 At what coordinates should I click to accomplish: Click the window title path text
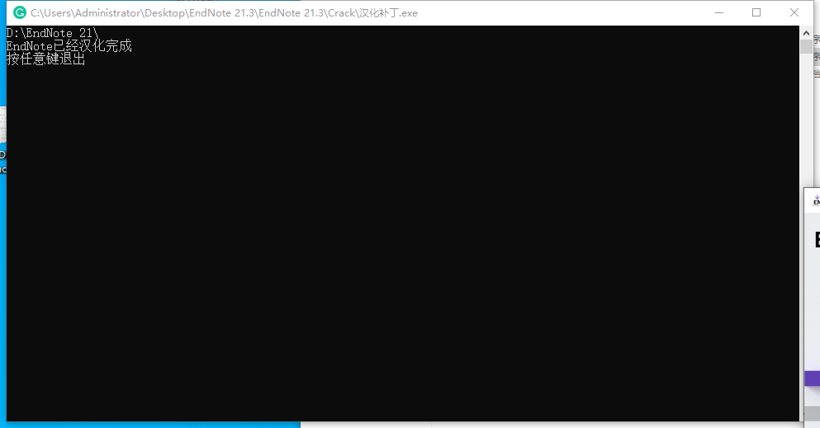click(x=224, y=13)
